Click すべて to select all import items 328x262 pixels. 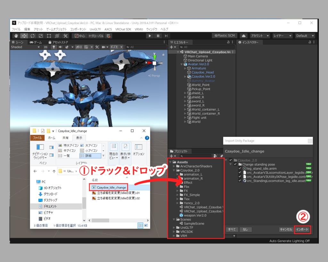[x=232, y=229]
